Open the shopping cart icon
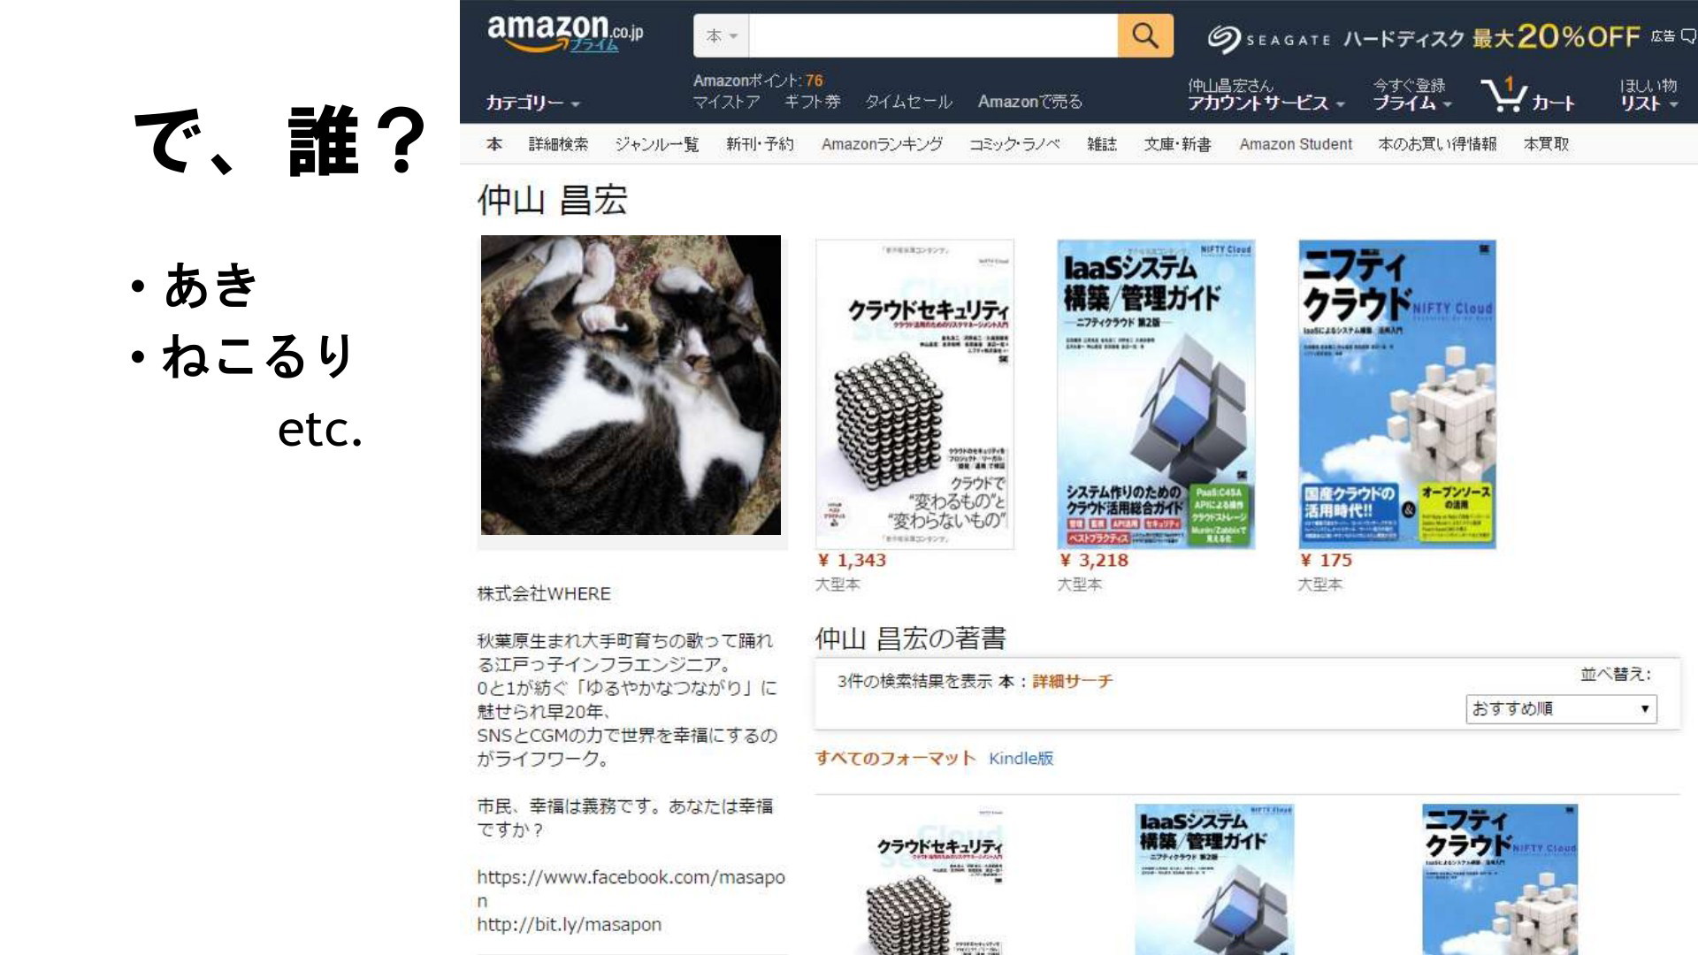This screenshot has width=1698, height=955. pyautogui.click(x=1527, y=94)
